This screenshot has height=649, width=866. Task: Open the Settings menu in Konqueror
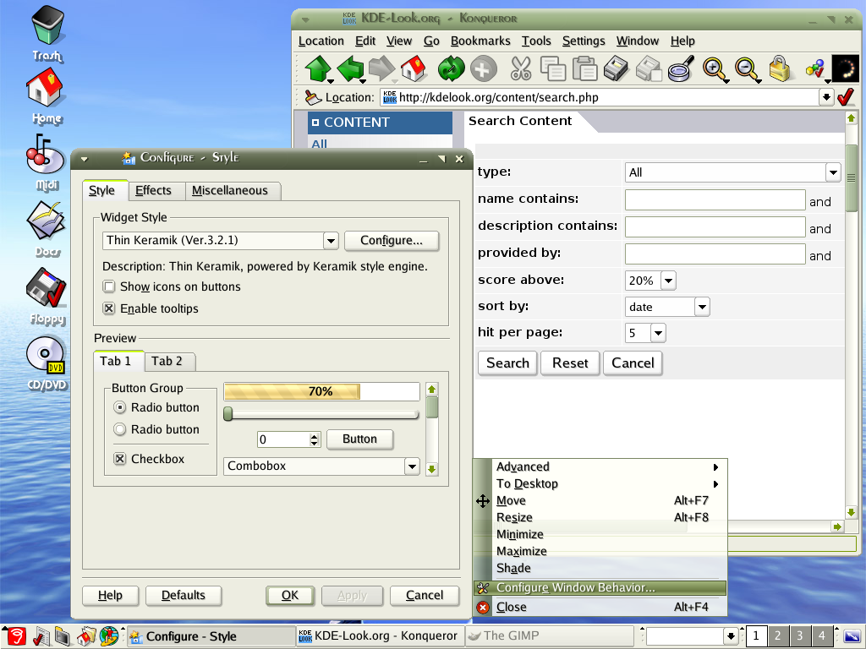pos(584,41)
